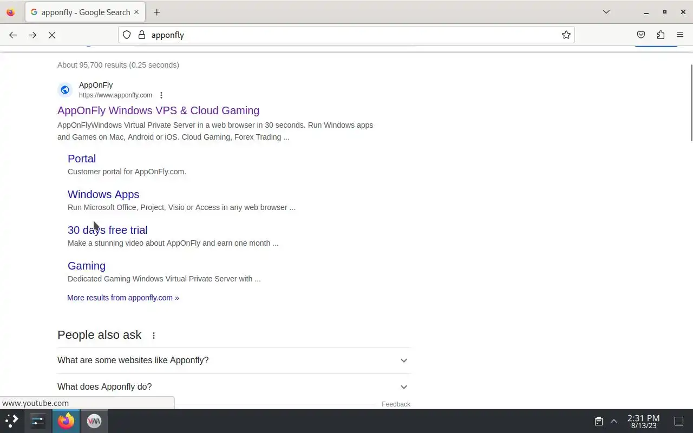This screenshot has height=433, width=693.
Task: Click the Vim taskbar icon
Action: click(x=94, y=421)
